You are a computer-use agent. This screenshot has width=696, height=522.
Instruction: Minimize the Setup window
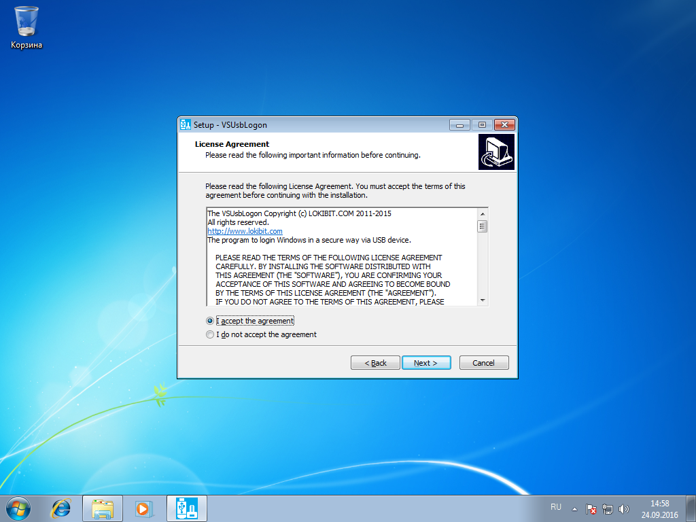(x=460, y=125)
